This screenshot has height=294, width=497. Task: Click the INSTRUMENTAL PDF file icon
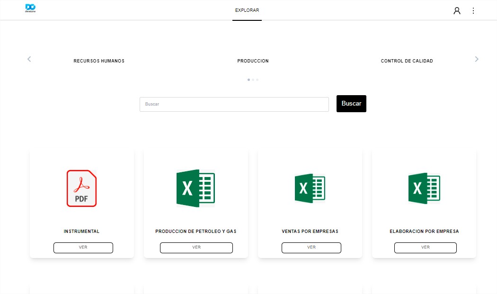tap(81, 188)
